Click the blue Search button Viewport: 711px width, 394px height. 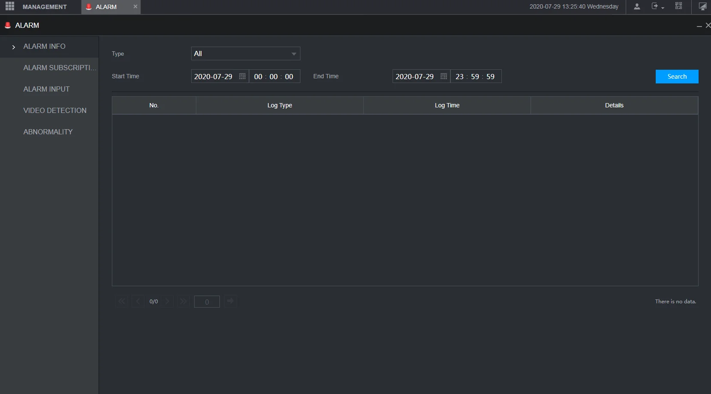tap(677, 77)
